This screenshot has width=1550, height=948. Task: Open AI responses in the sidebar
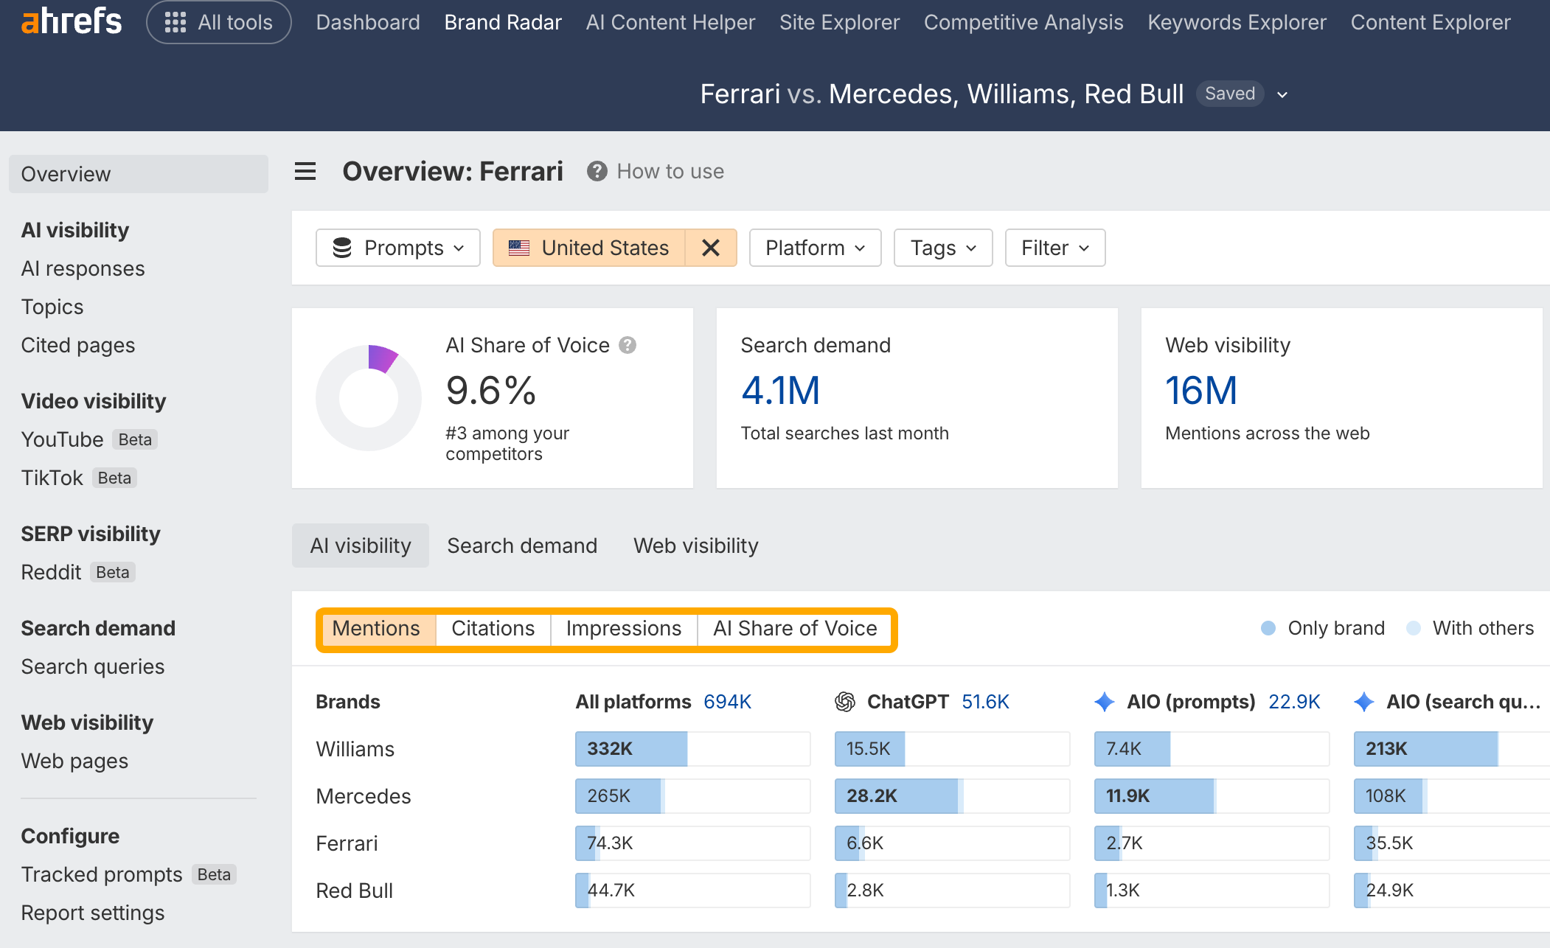[83, 268]
